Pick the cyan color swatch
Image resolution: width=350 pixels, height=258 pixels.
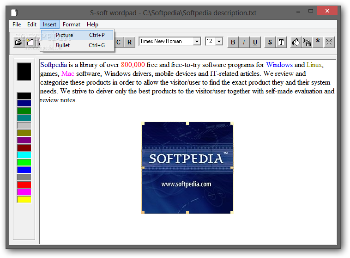coord(24,155)
